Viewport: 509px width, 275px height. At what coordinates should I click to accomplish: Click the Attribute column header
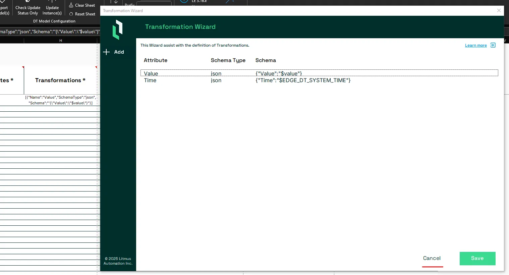156,60
